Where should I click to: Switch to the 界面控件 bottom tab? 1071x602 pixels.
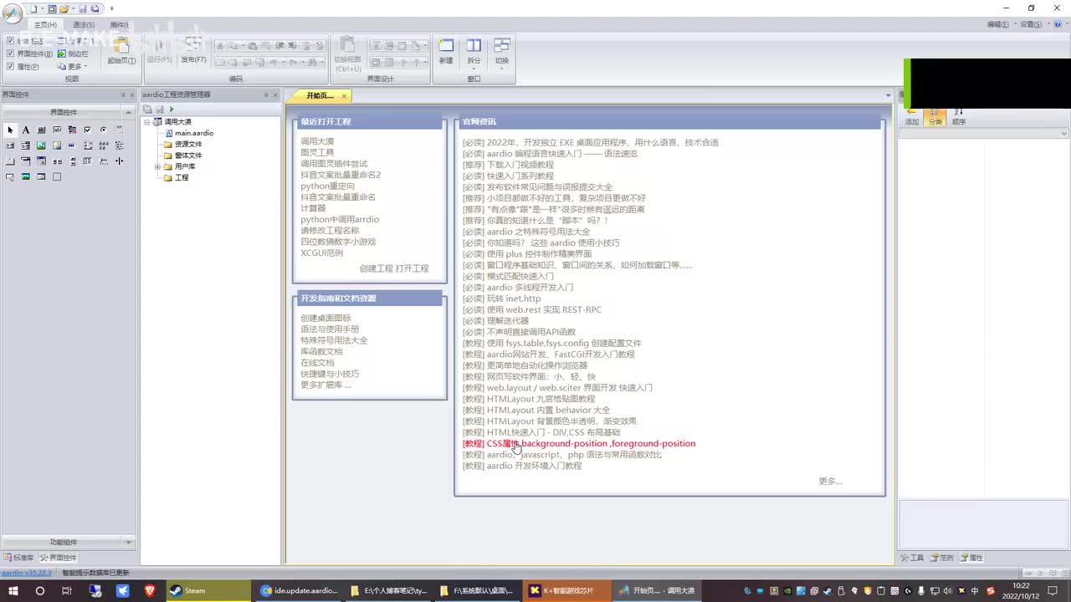59,558
